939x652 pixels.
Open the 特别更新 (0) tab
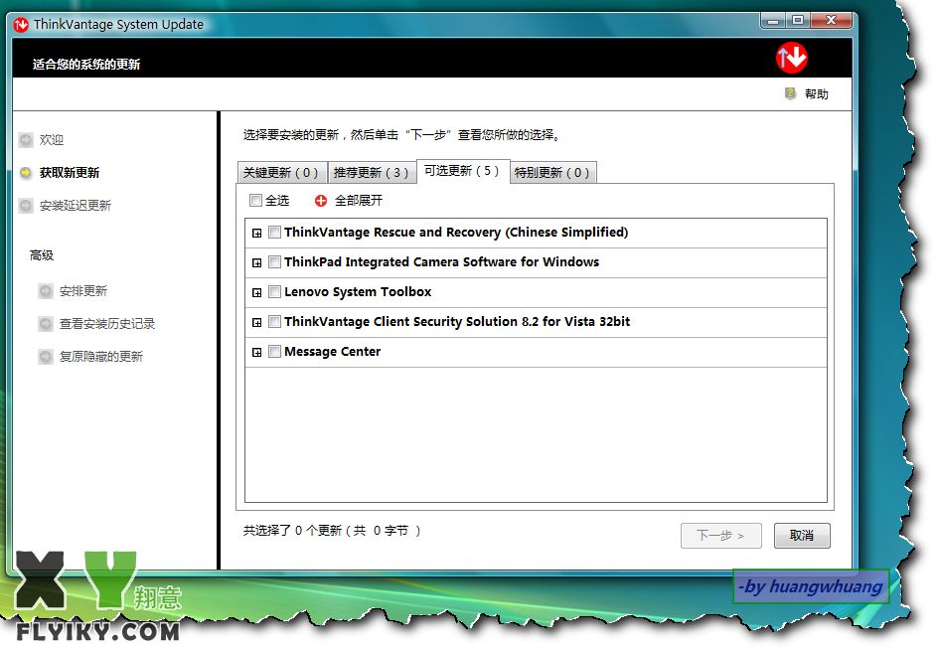(552, 173)
